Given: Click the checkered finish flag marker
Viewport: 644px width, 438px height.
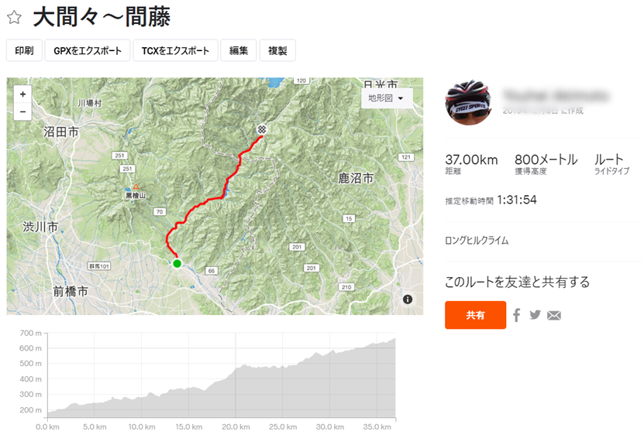Looking at the screenshot, I should coord(262,129).
